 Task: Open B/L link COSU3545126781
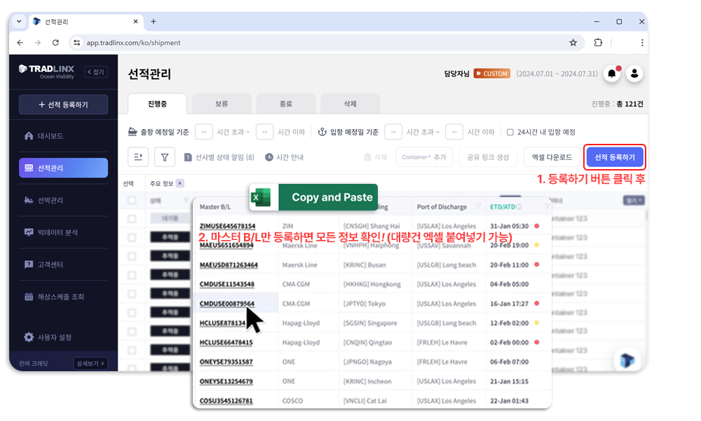(226, 401)
